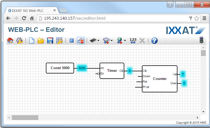Open a new browser tab
This screenshot has height=128, width=210.
click(63, 11)
